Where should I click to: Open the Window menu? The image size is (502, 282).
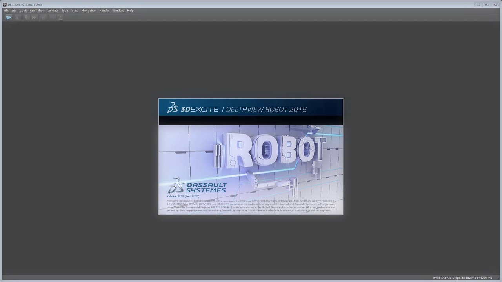tap(118, 11)
